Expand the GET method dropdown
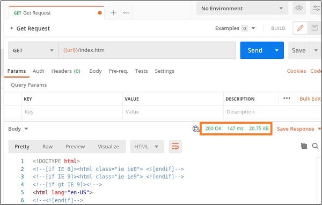Image resolution: width=322 pixels, height=205 pixels. [x=33, y=50]
